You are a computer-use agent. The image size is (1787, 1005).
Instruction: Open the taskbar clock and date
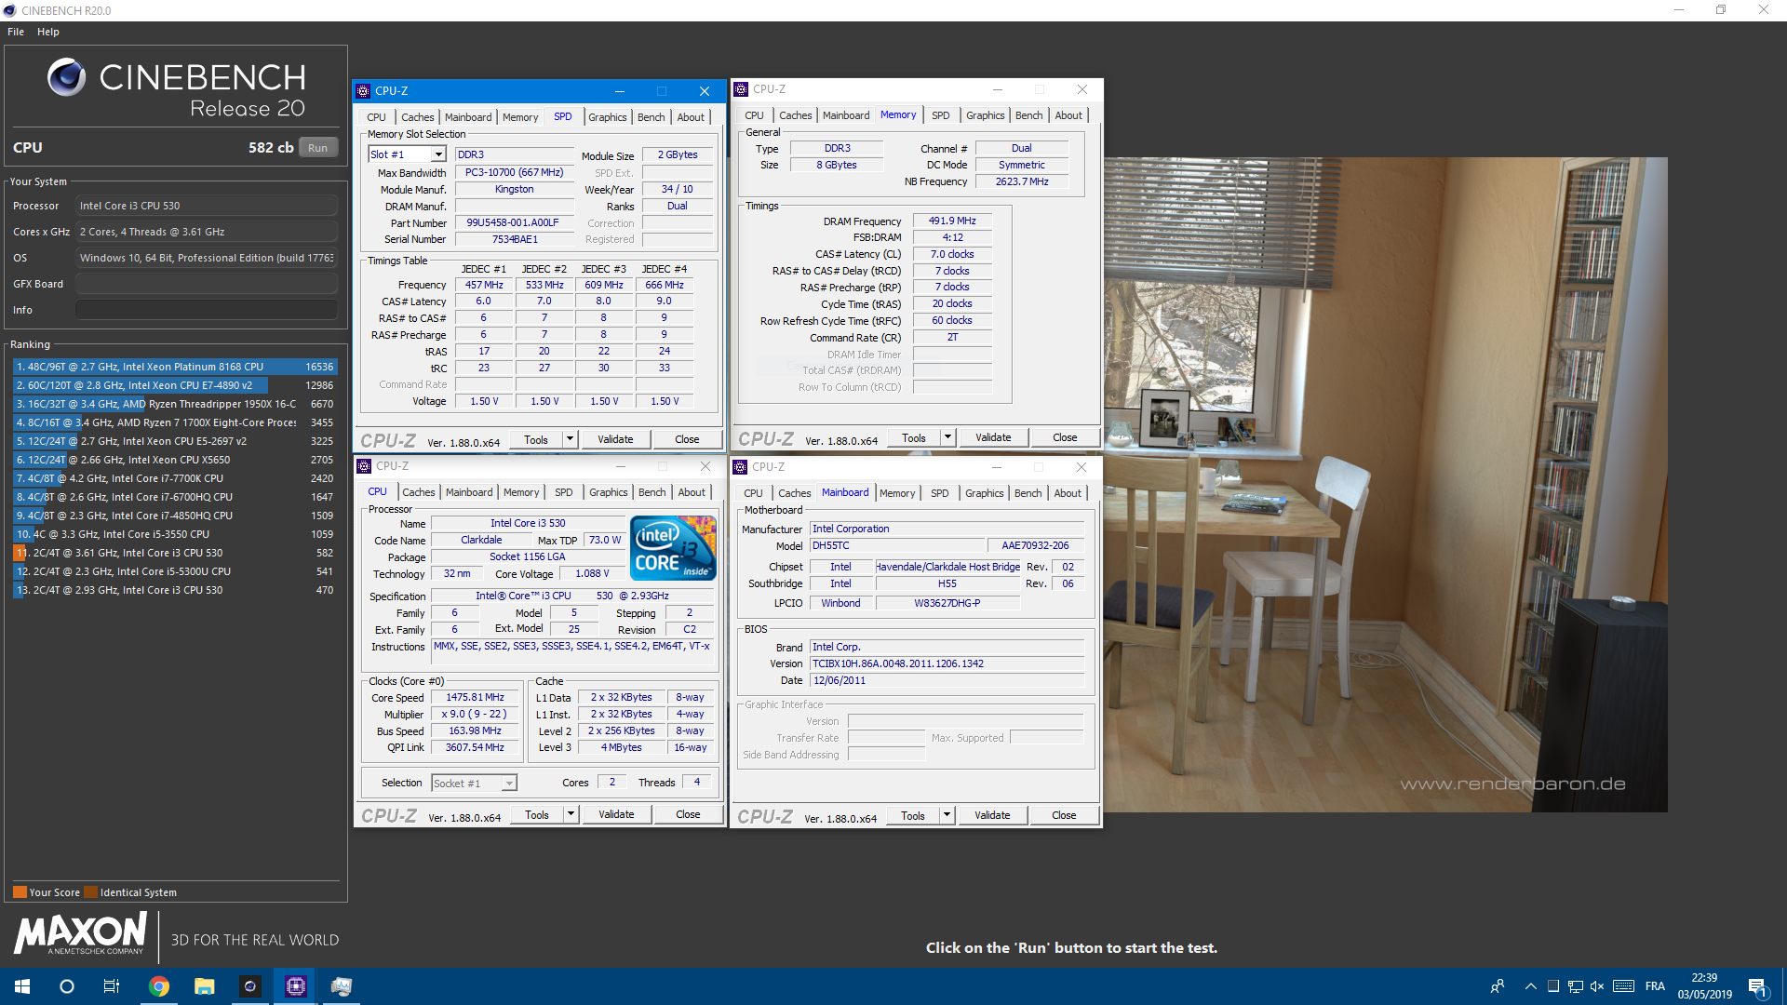click(x=1704, y=986)
